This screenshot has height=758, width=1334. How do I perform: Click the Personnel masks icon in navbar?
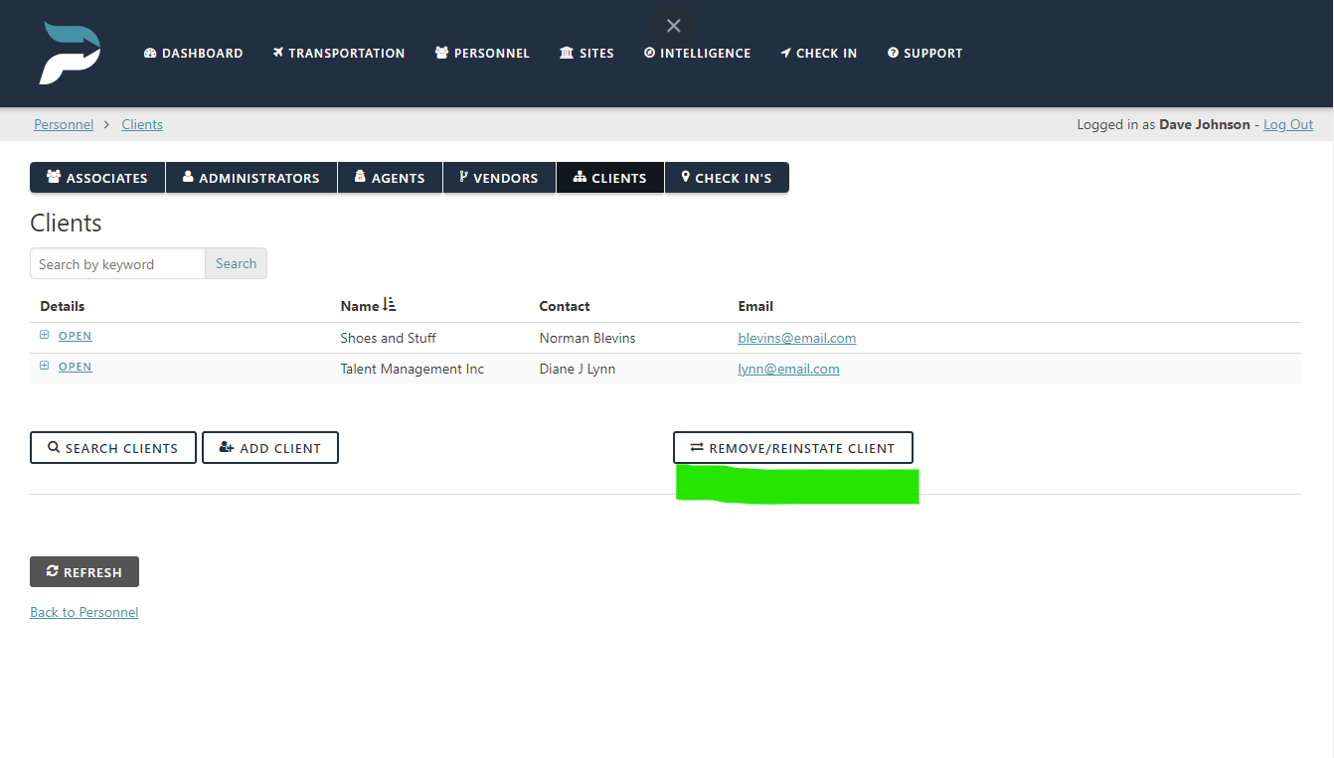pyautogui.click(x=440, y=53)
